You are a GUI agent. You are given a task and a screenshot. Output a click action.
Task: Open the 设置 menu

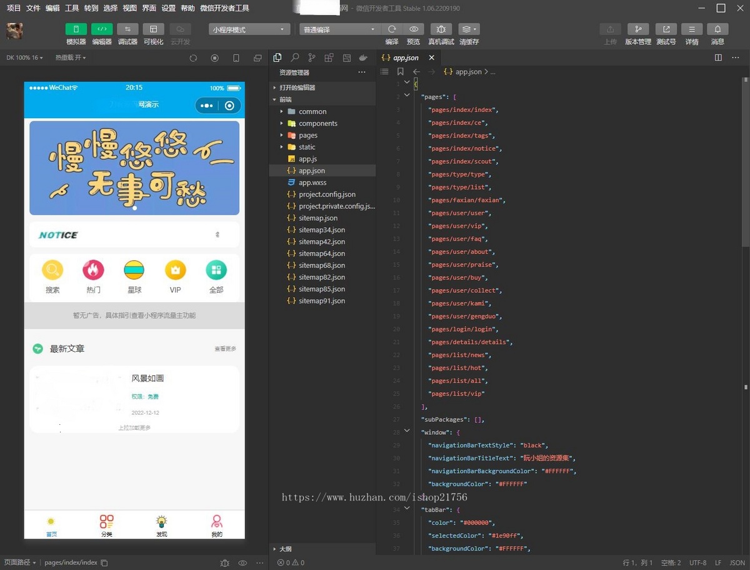(168, 8)
